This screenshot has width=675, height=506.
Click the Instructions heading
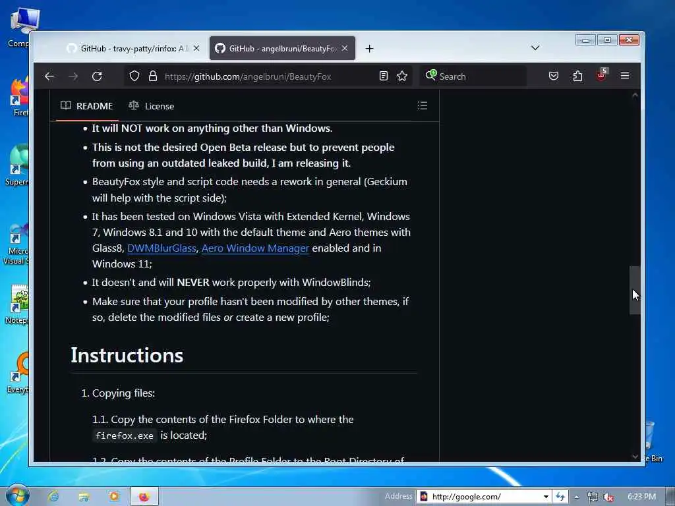click(x=127, y=355)
